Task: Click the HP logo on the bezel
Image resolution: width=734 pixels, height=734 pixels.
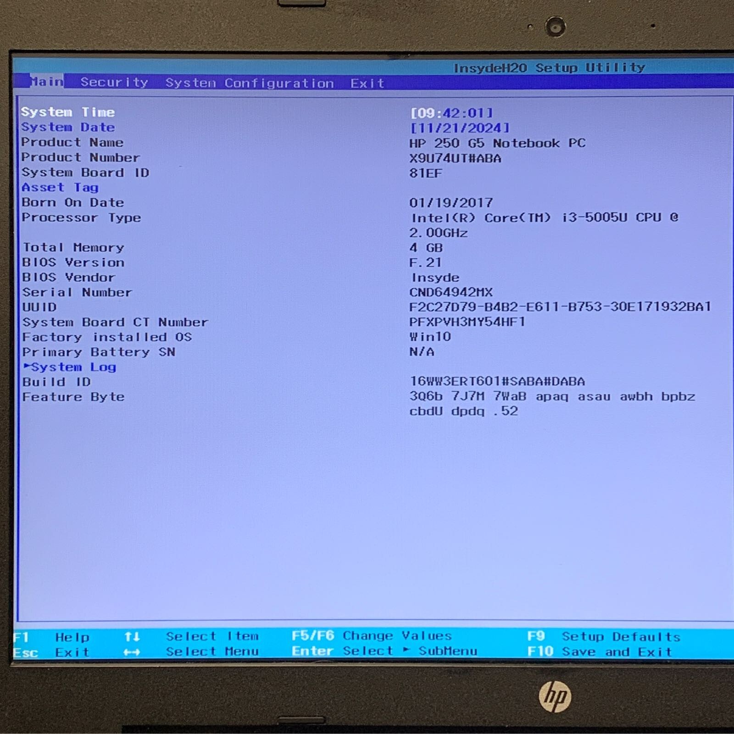Action: tap(555, 696)
